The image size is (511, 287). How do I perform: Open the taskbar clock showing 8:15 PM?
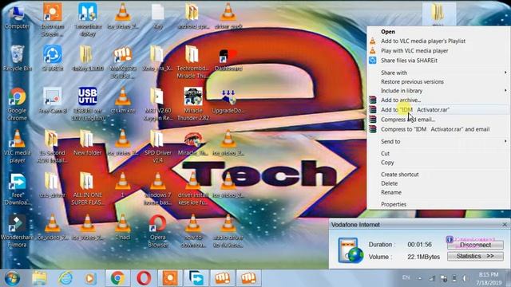tap(488, 278)
